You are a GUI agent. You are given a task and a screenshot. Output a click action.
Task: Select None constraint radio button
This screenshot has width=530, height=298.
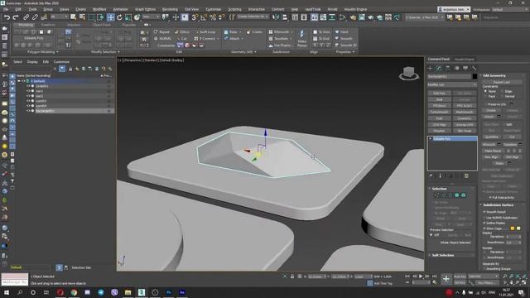pyautogui.click(x=486, y=91)
